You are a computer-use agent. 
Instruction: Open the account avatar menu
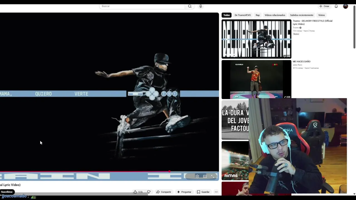(345, 6)
